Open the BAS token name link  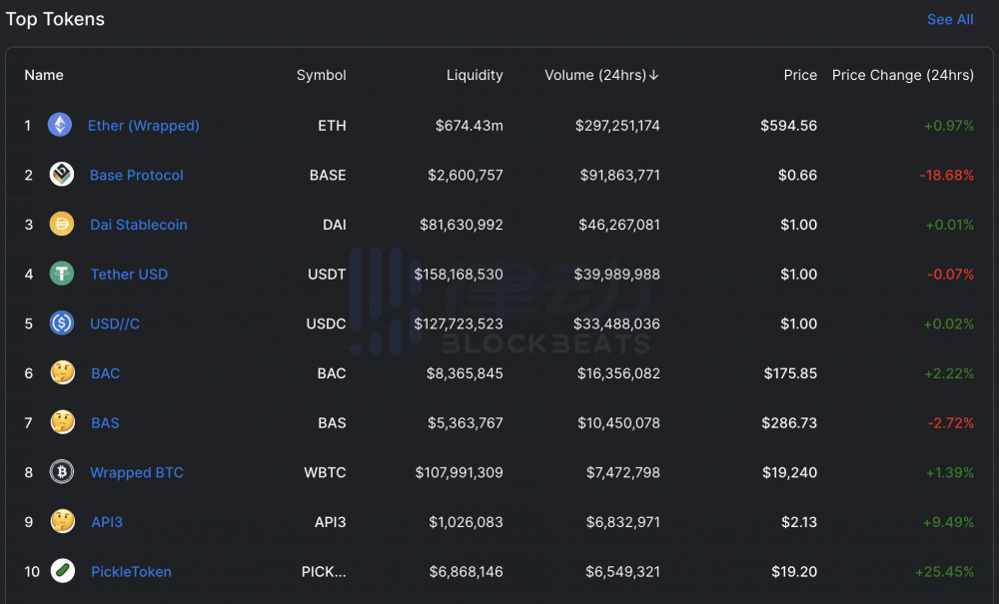(x=105, y=423)
